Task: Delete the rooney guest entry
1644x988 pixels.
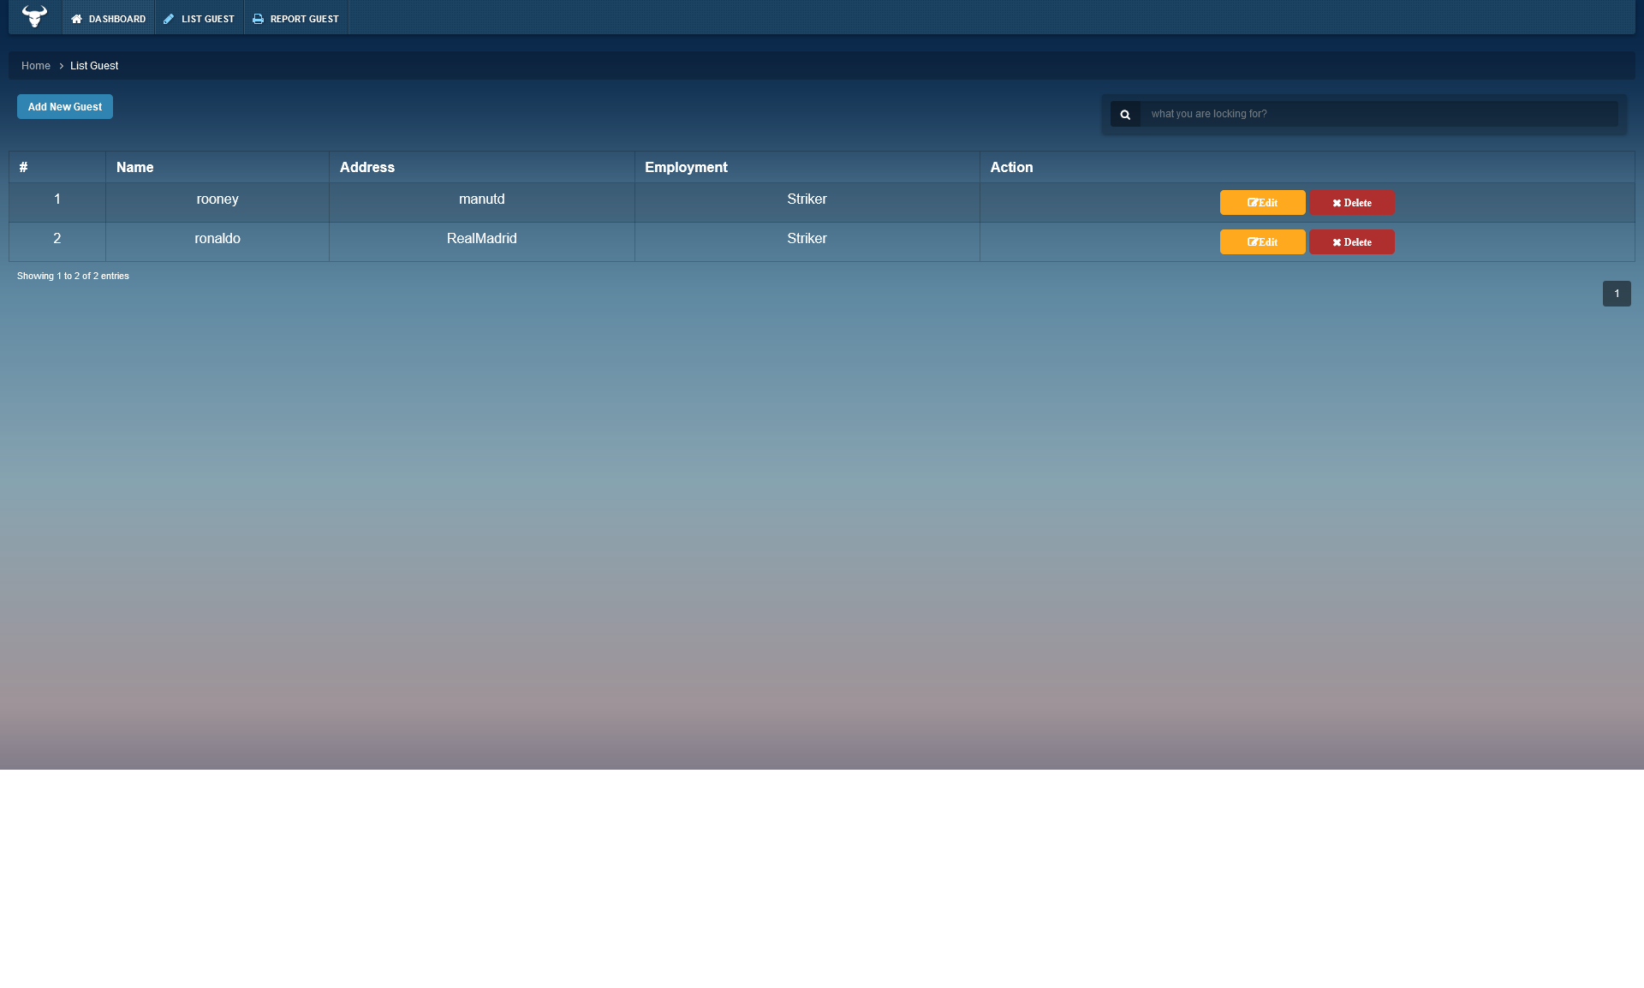Action: point(1351,203)
